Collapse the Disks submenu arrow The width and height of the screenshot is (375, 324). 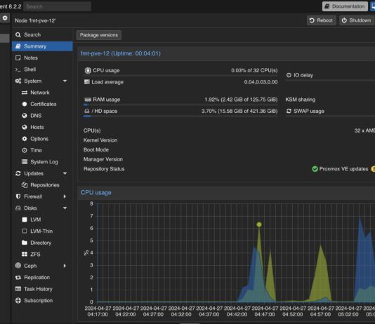(65, 208)
